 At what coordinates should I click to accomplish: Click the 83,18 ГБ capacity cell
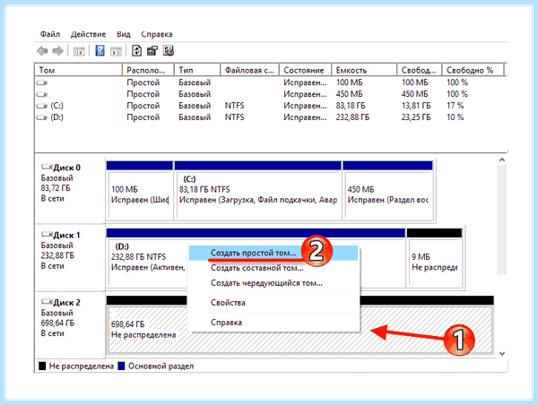(351, 106)
